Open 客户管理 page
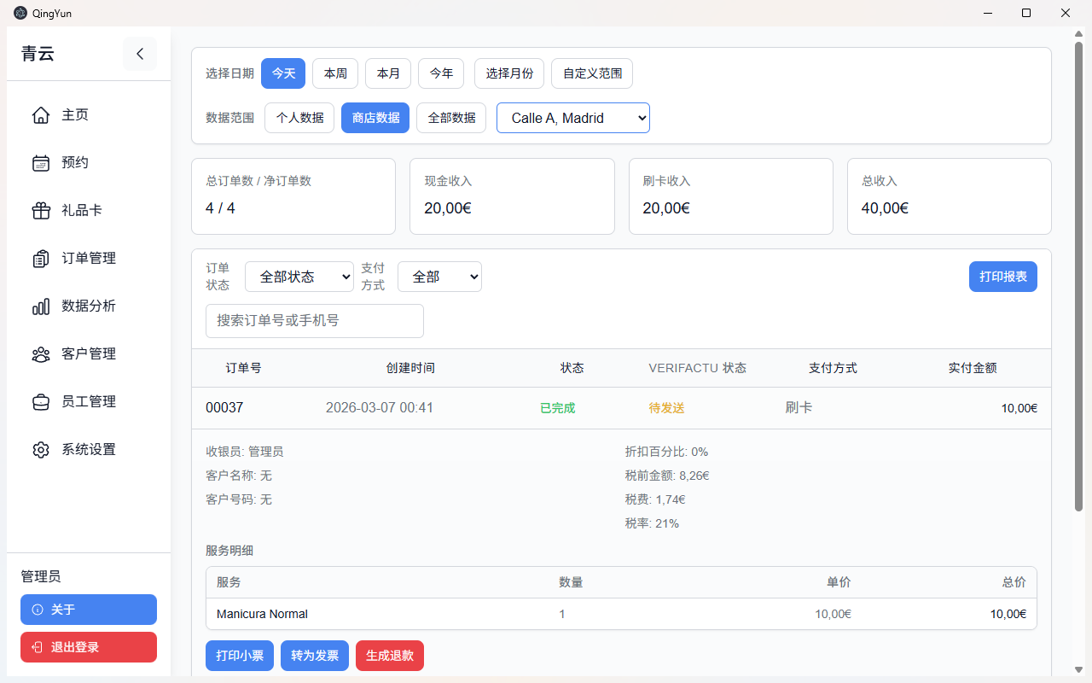This screenshot has height=683, width=1092. (x=89, y=354)
